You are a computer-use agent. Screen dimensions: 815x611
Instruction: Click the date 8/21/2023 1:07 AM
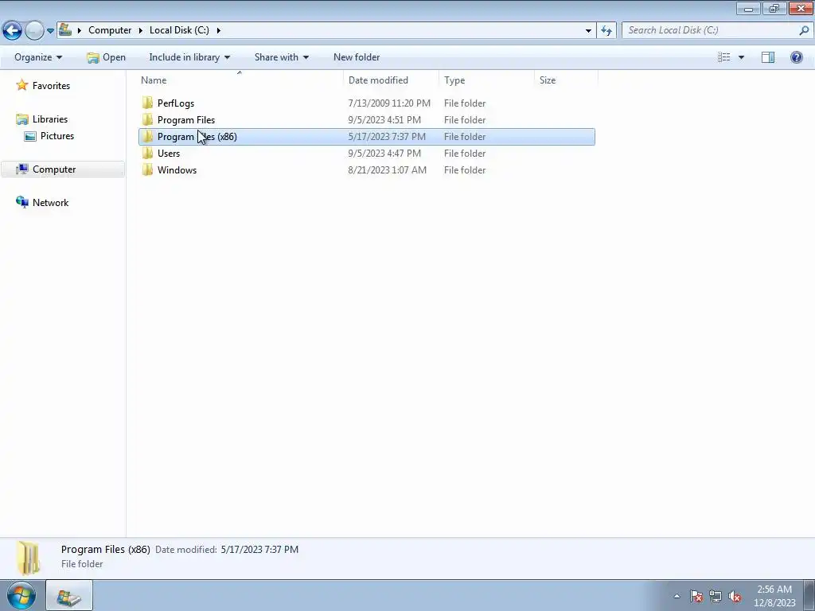click(x=388, y=170)
